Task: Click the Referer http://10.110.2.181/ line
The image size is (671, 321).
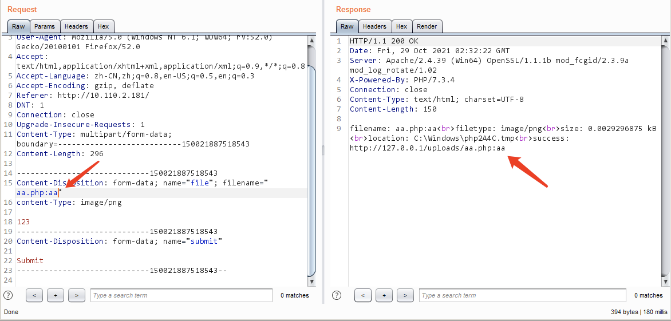Action: 82,96
